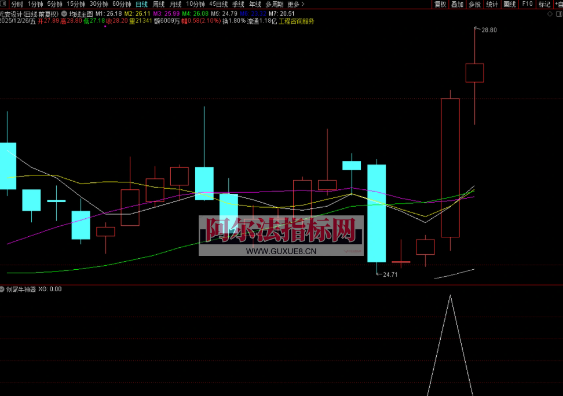Switch to 60分钟 period
Image resolution: width=563 pixels, height=396 pixels.
[x=122, y=4]
